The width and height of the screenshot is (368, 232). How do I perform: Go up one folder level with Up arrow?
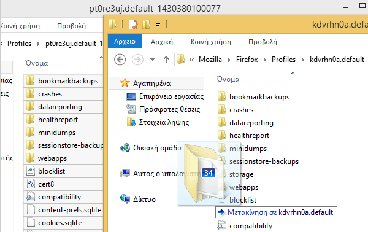tap(166, 60)
